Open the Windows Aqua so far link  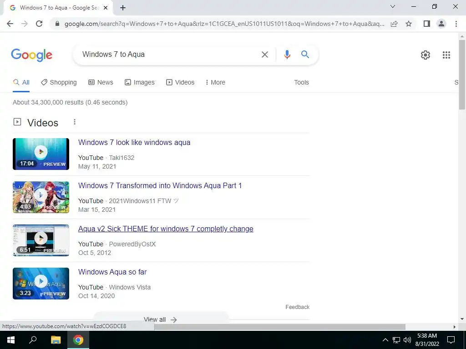pyautogui.click(x=112, y=272)
